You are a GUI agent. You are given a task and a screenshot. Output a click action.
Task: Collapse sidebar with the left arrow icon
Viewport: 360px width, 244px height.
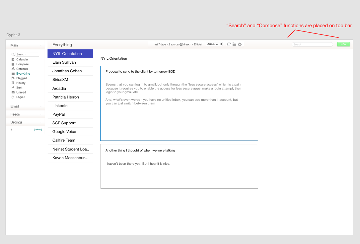pos(12,130)
